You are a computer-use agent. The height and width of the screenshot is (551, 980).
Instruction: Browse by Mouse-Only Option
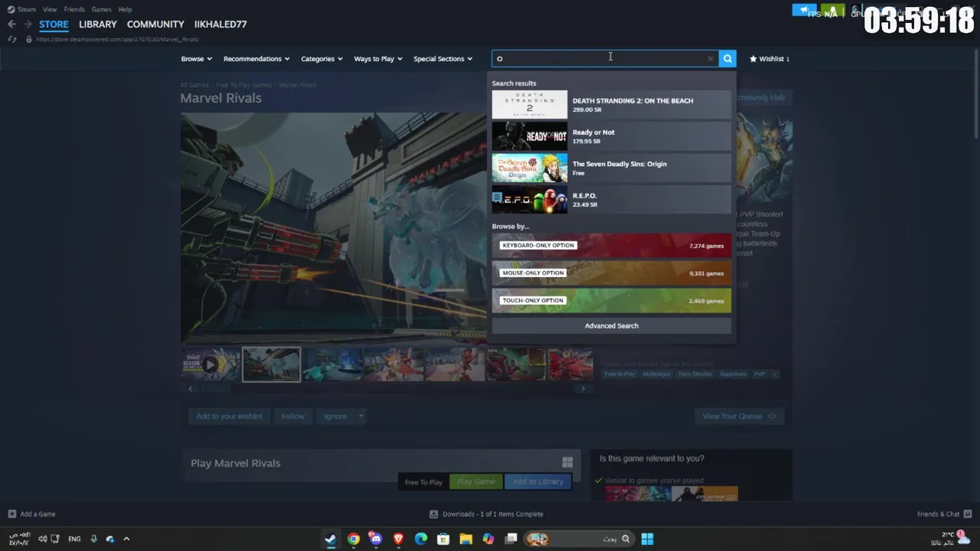611,273
